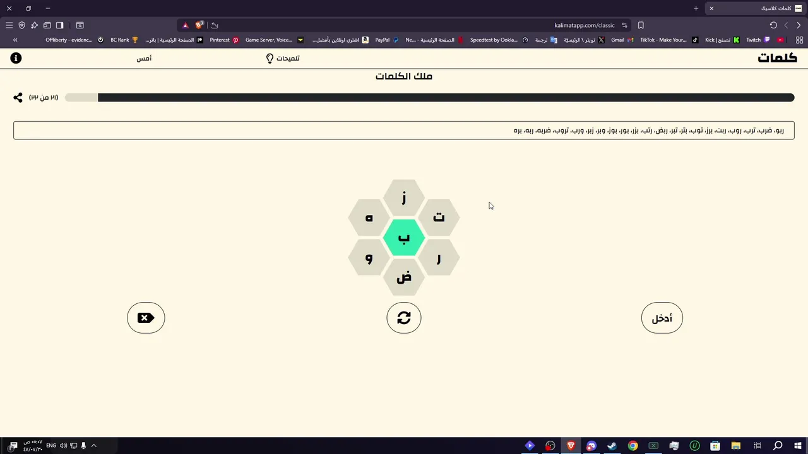This screenshot has height=454, width=808.
Task: Open Steam from the taskbar
Action: [612, 446]
